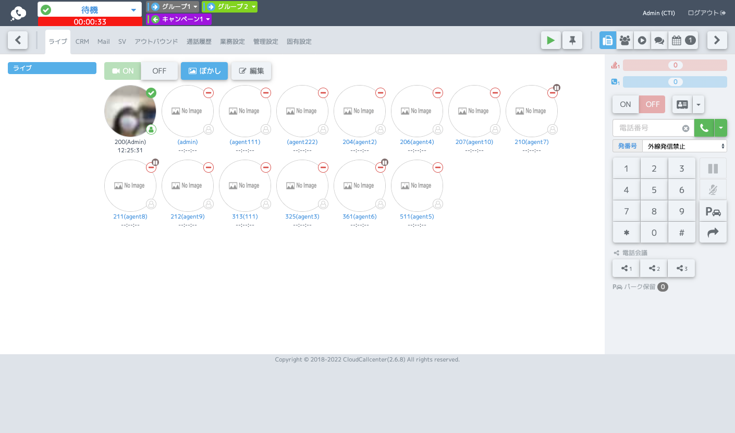
Task: Open the 外線発信禁止 caller number select
Action: tap(684, 146)
